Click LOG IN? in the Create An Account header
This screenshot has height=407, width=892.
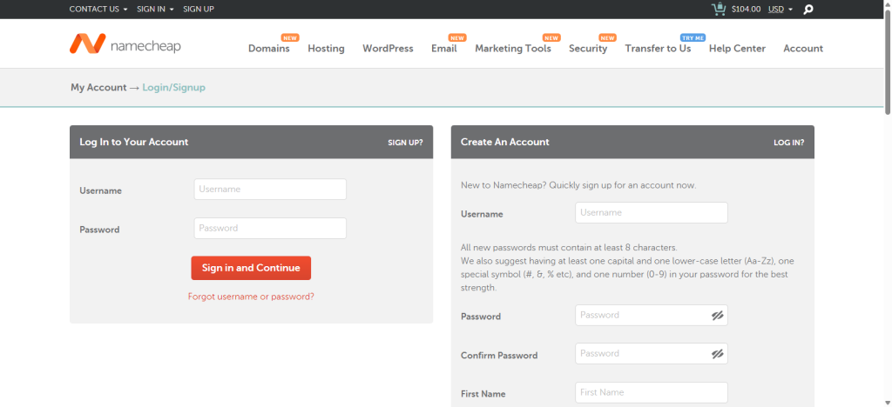789,143
